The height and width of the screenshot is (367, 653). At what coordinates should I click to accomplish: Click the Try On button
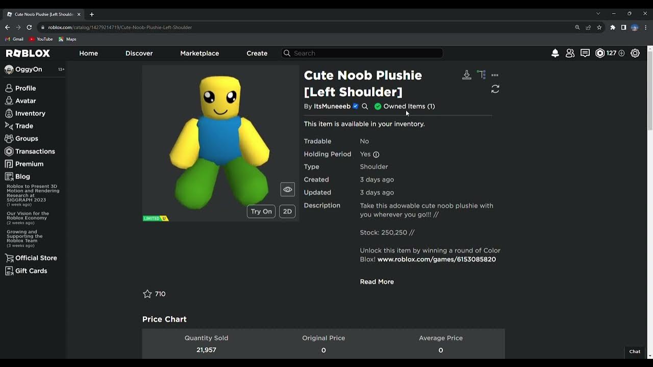(x=261, y=212)
